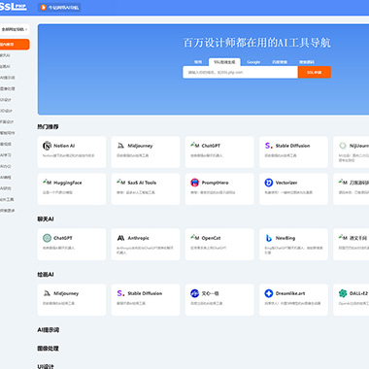Screen dimensions: 369x369
Task: Open the HuggingFace card title link
Action: pyautogui.click(x=68, y=183)
